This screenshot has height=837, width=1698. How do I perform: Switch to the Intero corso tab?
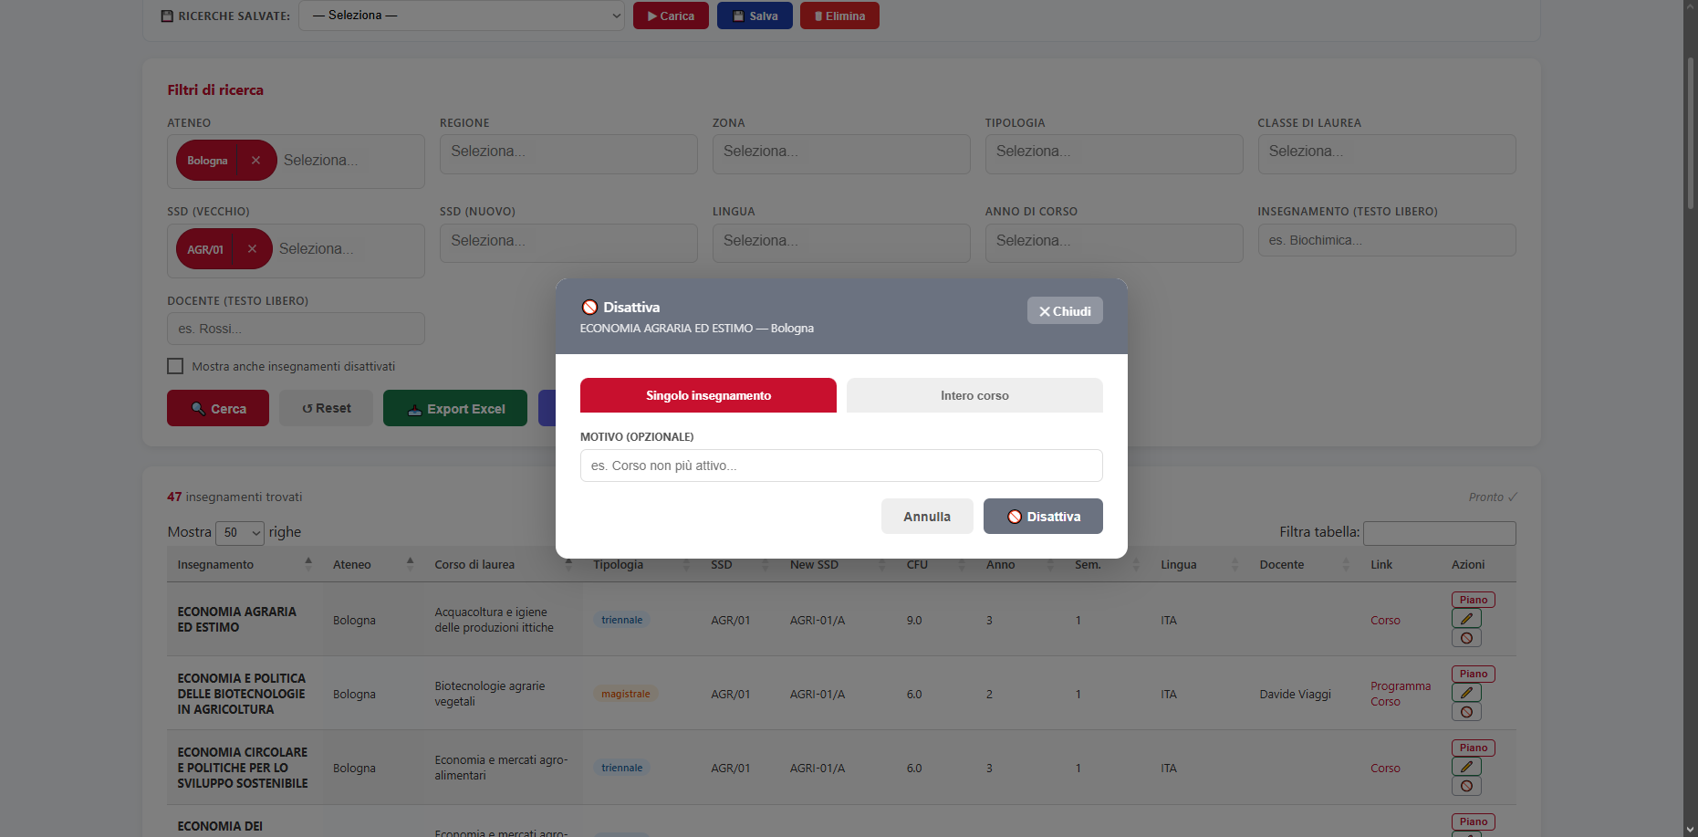tap(974, 395)
